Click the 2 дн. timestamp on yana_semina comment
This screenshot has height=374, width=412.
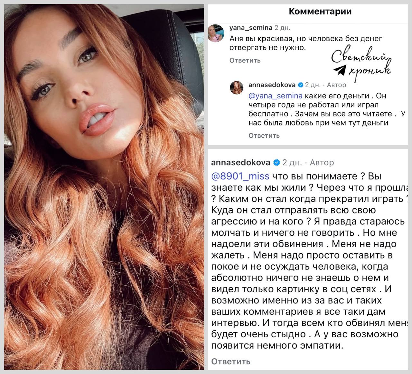point(282,28)
